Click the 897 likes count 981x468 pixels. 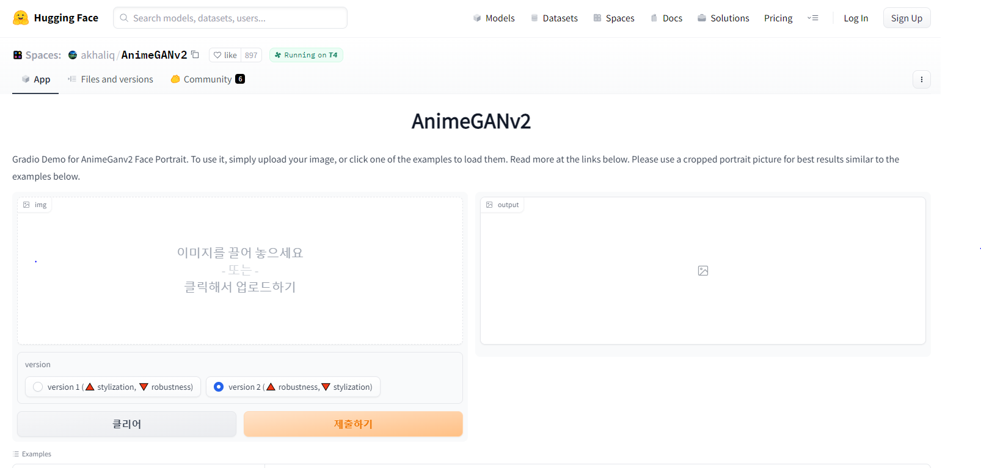point(251,55)
